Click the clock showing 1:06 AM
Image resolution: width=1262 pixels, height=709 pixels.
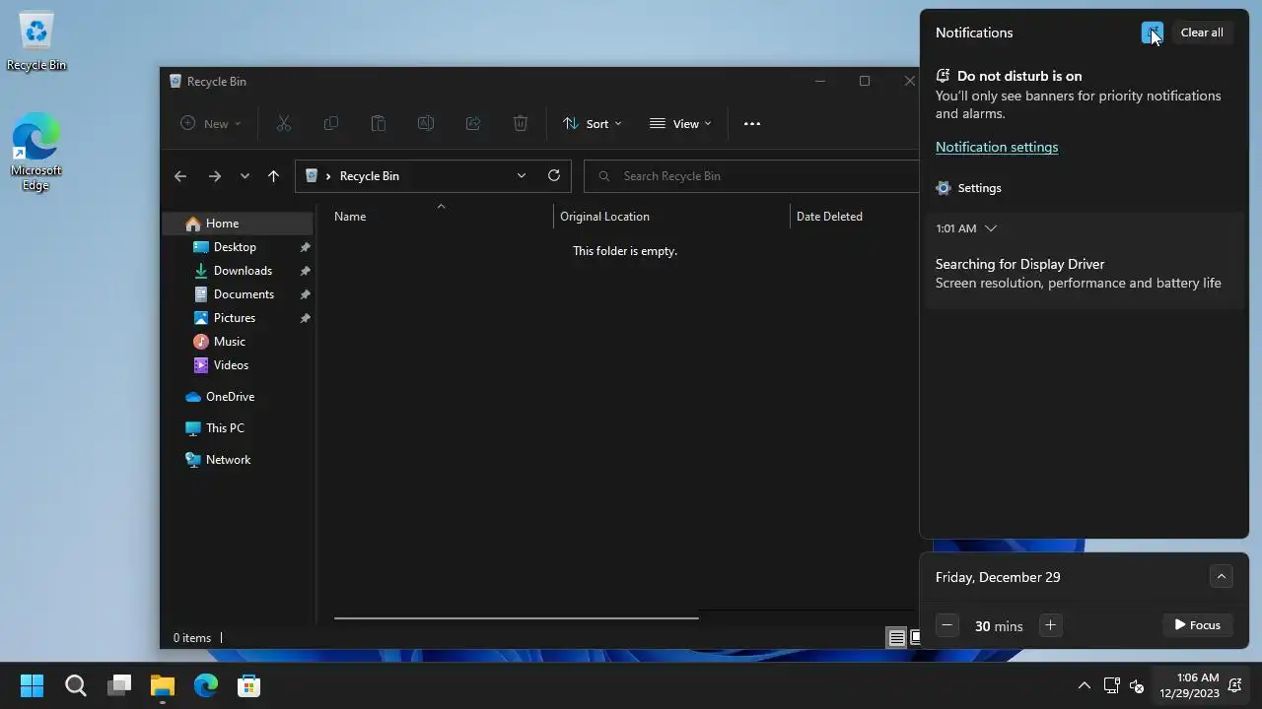click(x=1189, y=685)
